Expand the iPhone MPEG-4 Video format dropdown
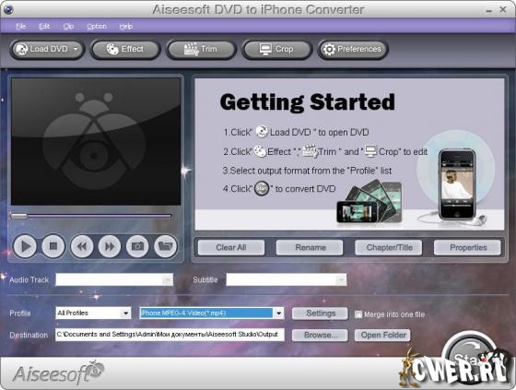The image size is (516, 390). click(278, 313)
